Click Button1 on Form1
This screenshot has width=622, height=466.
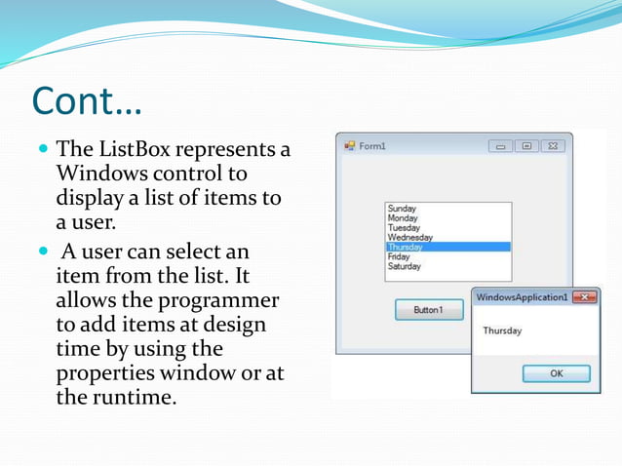(429, 310)
